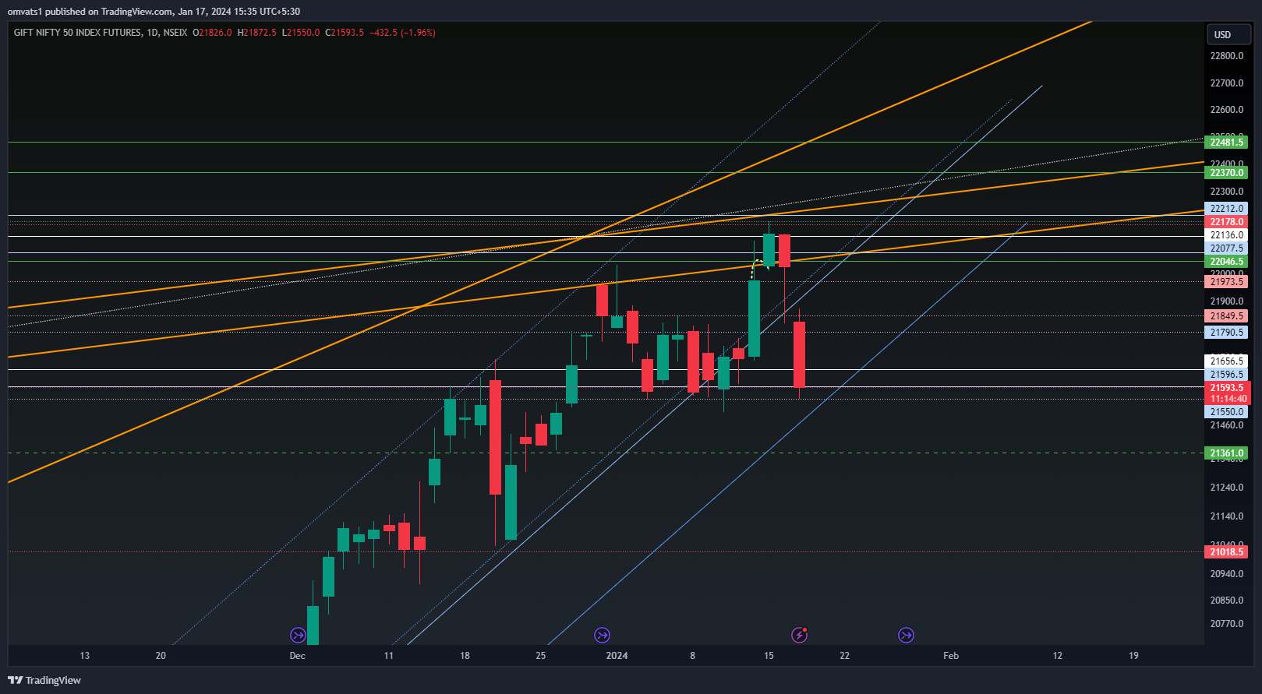
Task: Click the 20940.0 price axis tick
Action: click(1226, 574)
